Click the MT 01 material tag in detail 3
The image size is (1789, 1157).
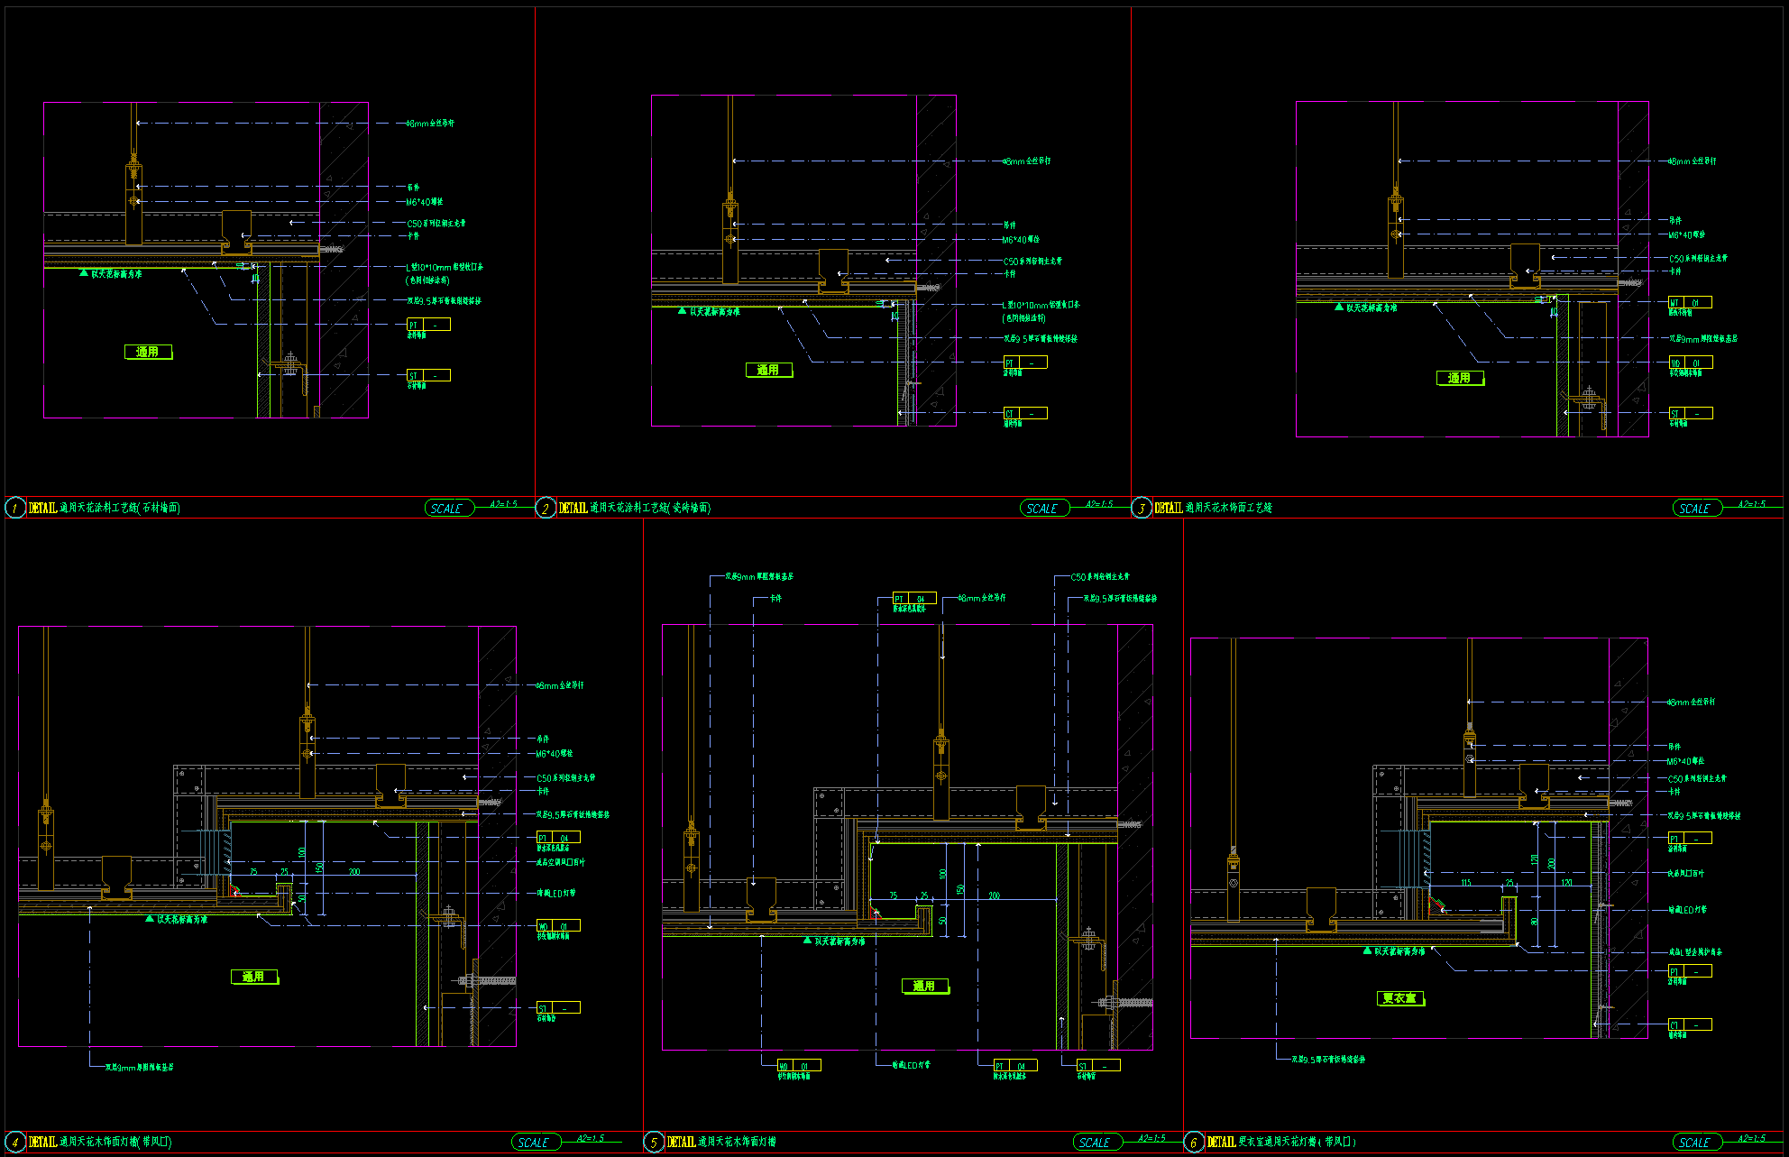(x=1689, y=303)
